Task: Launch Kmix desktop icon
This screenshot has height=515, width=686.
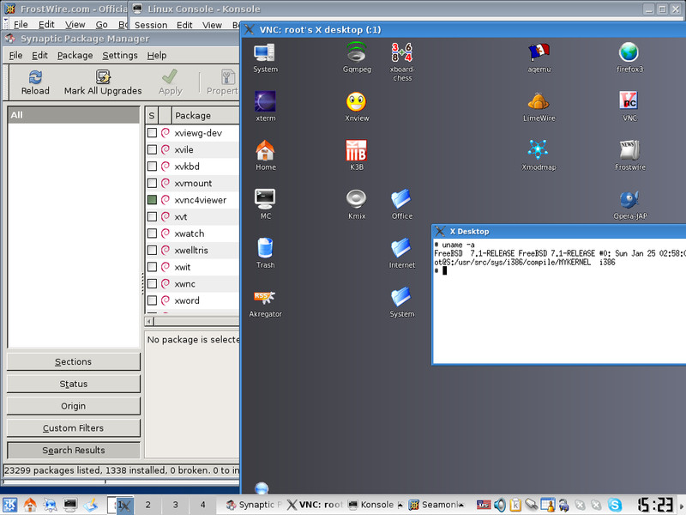Action: click(x=356, y=199)
